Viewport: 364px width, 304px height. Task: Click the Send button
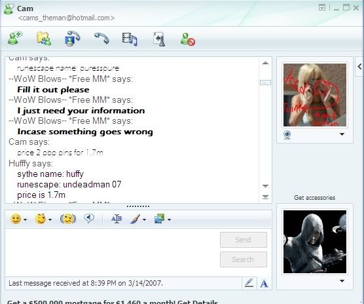[244, 240]
